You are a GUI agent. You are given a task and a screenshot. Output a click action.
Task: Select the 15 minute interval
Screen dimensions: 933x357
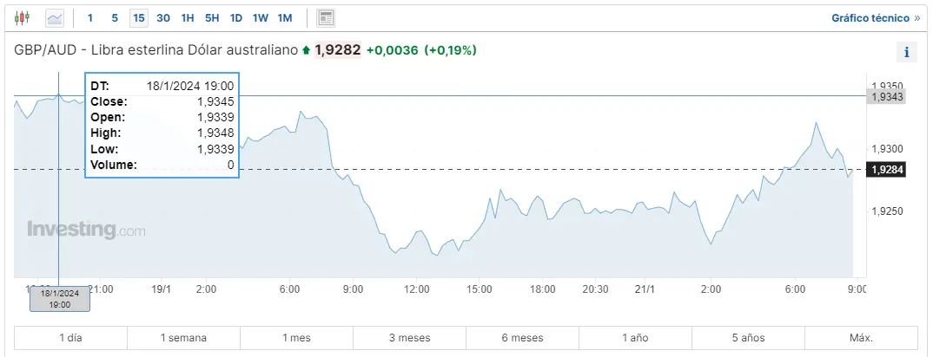point(139,18)
